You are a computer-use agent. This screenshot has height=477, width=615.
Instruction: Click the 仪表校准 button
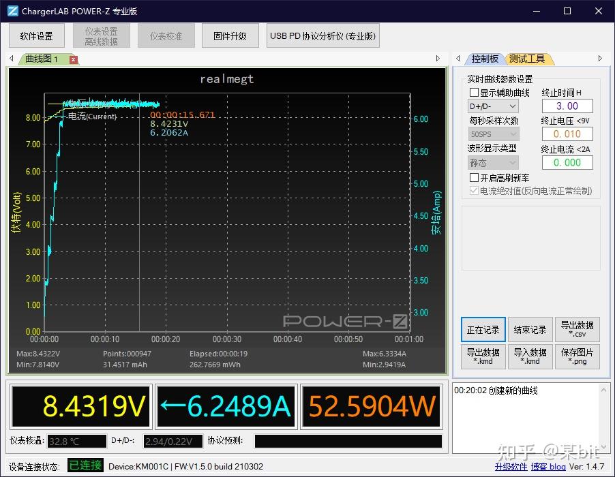click(x=166, y=36)
